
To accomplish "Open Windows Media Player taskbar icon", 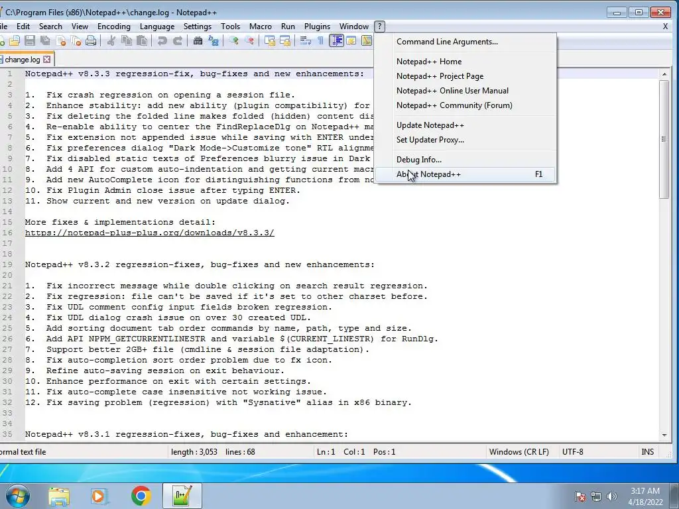I will [x=99, y=496].
